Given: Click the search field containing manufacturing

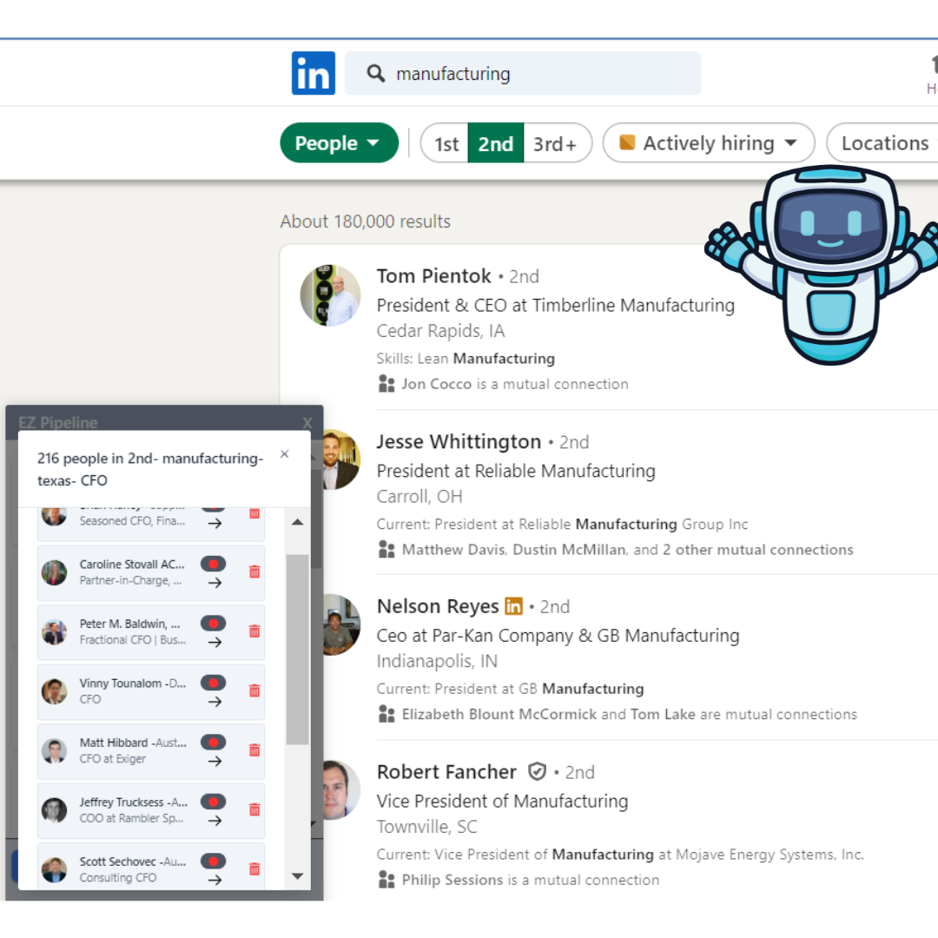Looking at the screenshot, I should click(522, 73).
